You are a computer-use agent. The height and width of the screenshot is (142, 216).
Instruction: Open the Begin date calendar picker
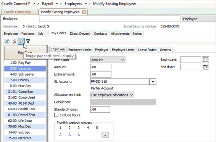pyautogui.click(x=205, y=60)
